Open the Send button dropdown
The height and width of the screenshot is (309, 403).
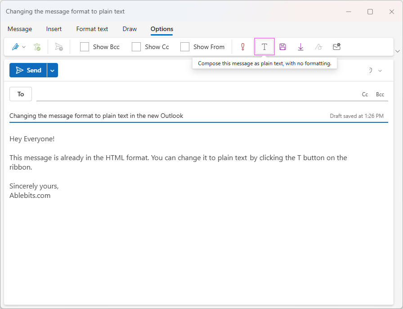coord(52,70)
